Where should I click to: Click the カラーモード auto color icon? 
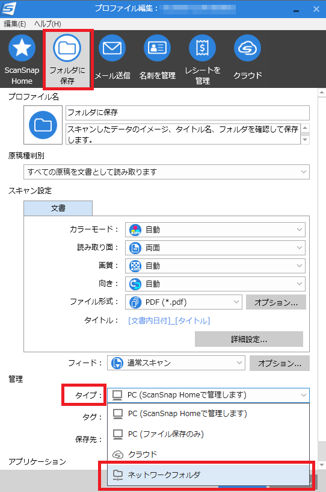(135, 229)
